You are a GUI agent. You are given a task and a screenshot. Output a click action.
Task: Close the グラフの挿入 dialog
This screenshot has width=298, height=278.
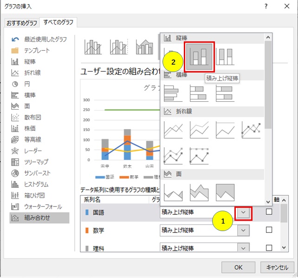tap(287, 7)
